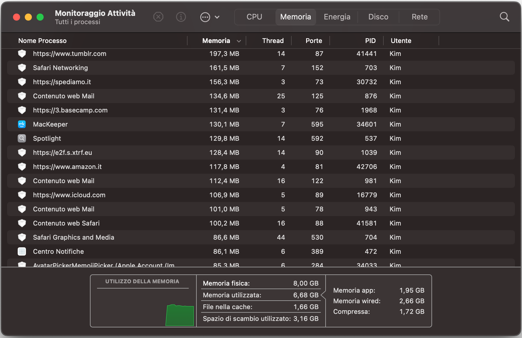Viewport: 522px width, 338px height.
Task: Select the Contenuto web Mail process using 101,0 MB
Action: pyautogui.click(x=64, y=209)
